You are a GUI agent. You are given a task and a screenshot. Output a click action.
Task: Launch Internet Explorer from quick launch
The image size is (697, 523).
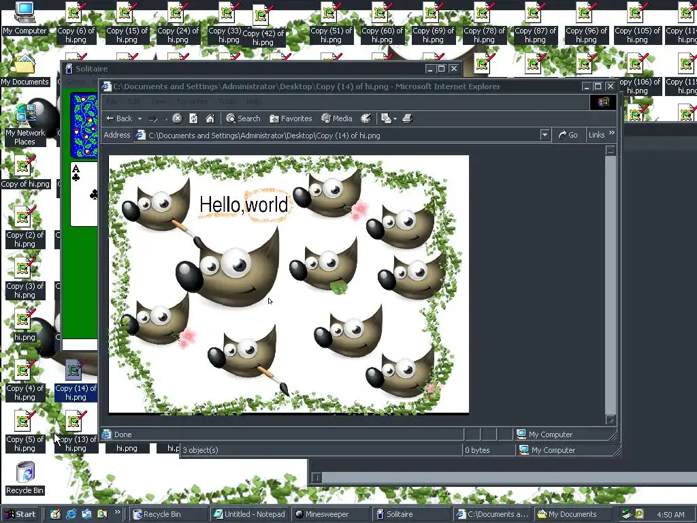pos(71,514)
